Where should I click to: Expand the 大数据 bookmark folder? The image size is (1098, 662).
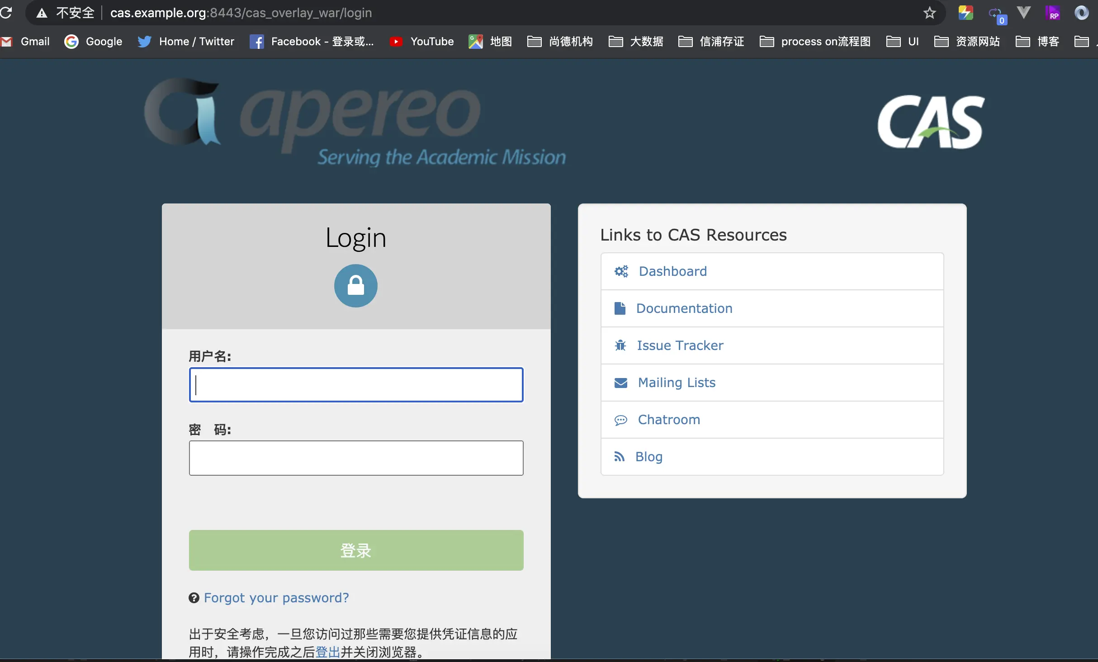636,42
